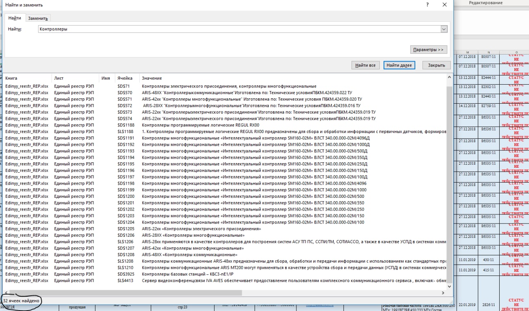
Task: Select the result row for cell $D$1194
Action: coord(225,157)
